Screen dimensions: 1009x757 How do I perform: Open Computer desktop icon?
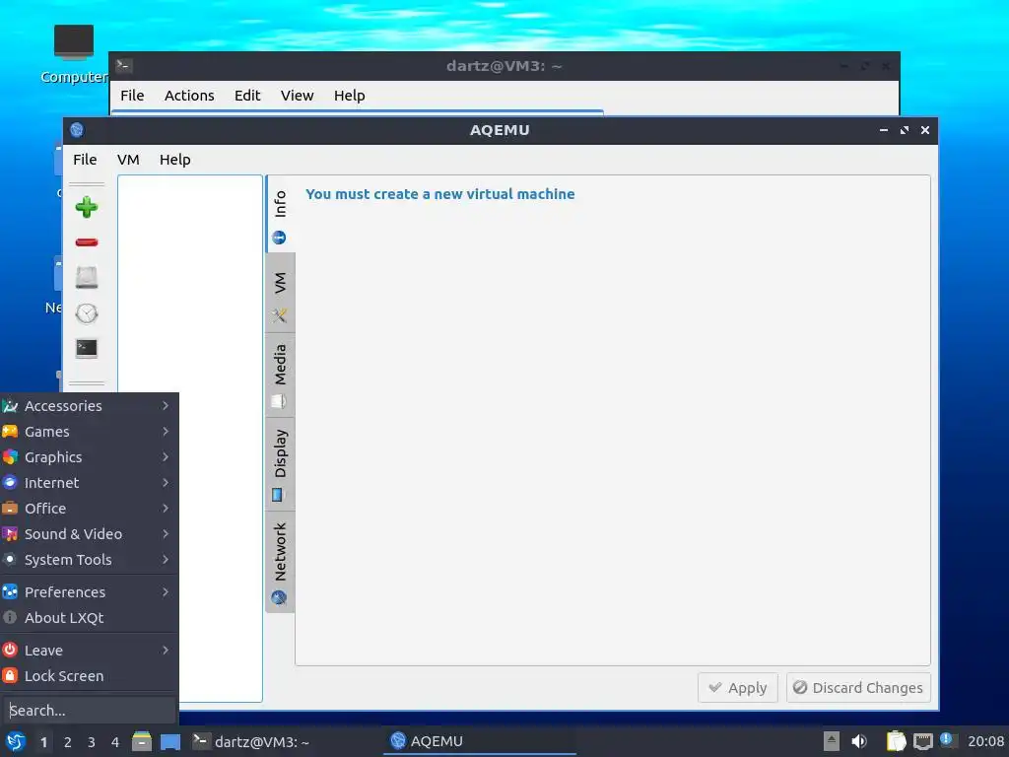[x=73, y=54]
